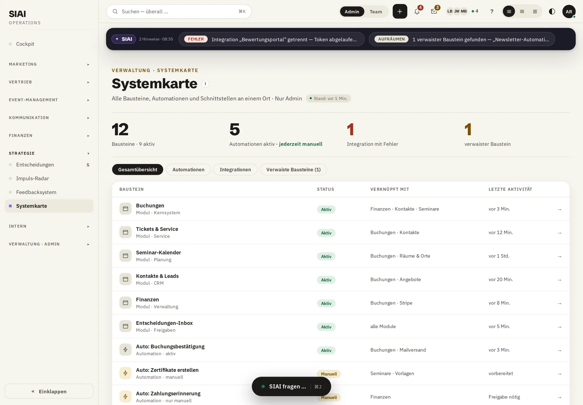This screenshot has height=405, width=583.
Task: Switch to the Automationen tab
Action: pyautogui.click(x=188, y=170)
